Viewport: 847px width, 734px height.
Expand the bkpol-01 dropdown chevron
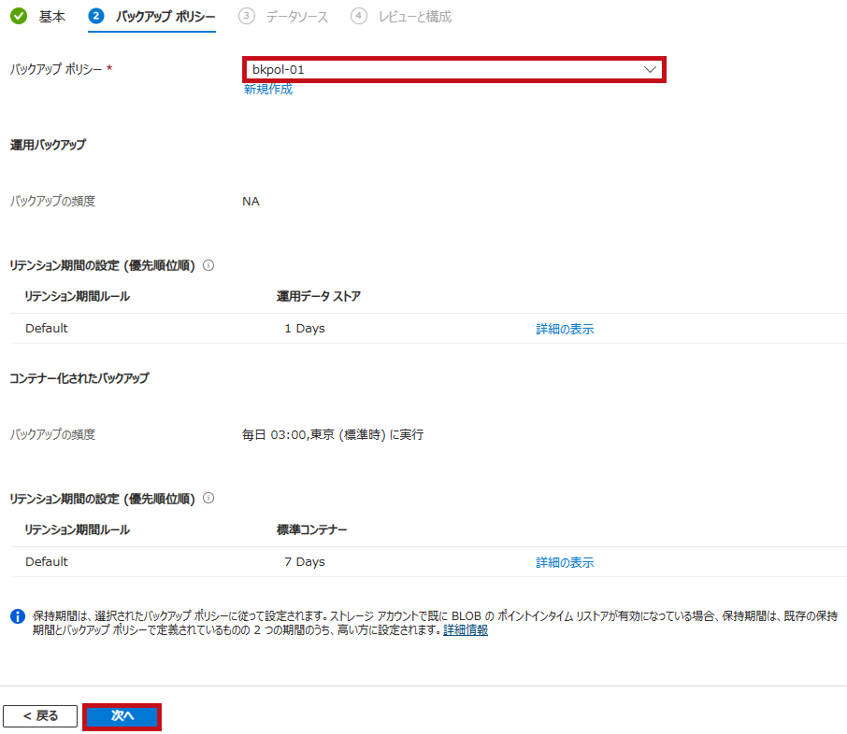point(650,70)
